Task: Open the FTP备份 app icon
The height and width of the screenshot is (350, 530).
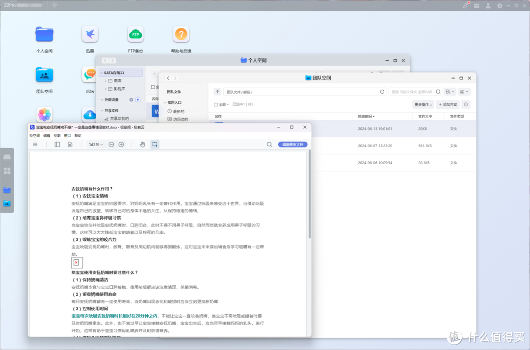Action: point(135,34)
